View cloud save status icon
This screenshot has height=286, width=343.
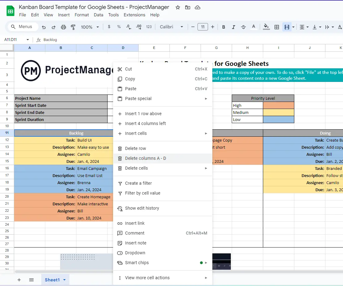pos(198,7)
